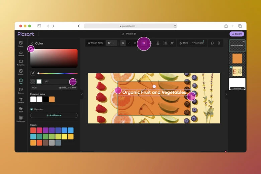This screenshot has height=174, width=261.
Task: Open the Templates panel
Action: pyautogui.click(x=21, y=63)
